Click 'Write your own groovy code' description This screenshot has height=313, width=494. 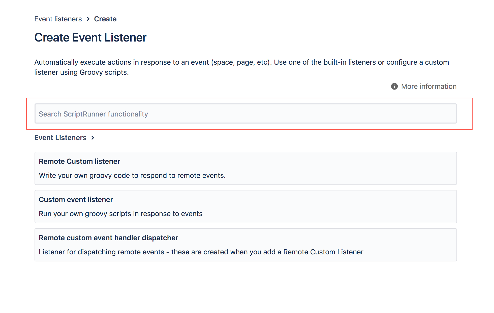(132, 175)
